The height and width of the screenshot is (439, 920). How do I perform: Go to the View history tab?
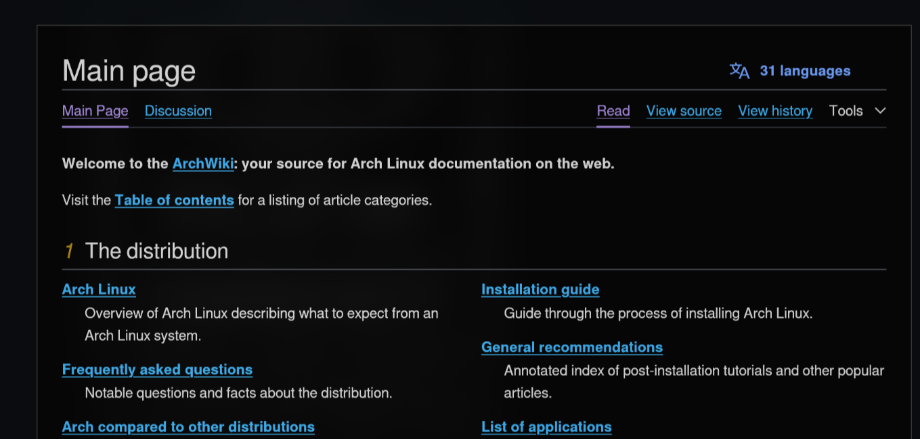[x=775, y=111]
